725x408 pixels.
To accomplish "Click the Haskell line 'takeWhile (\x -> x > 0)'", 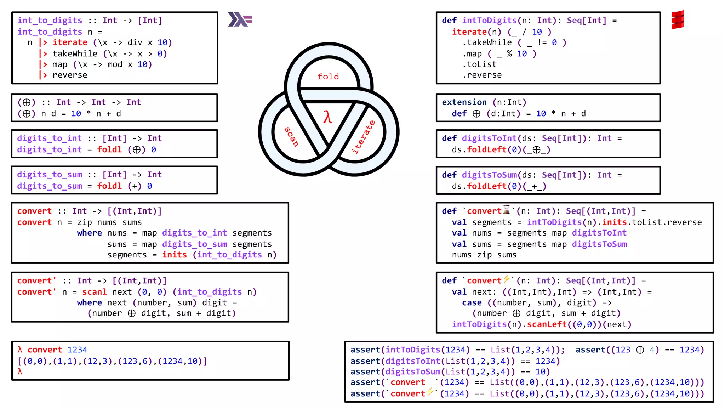I will [x=110, y=54].
